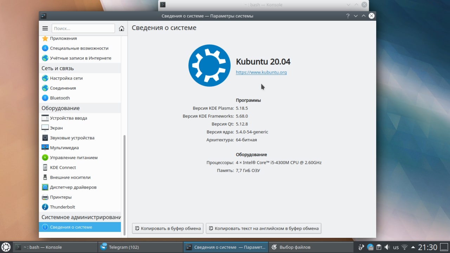Click the monitor icon beside Экран
This screenshot has height=253, width=450.
pos(45,128)
